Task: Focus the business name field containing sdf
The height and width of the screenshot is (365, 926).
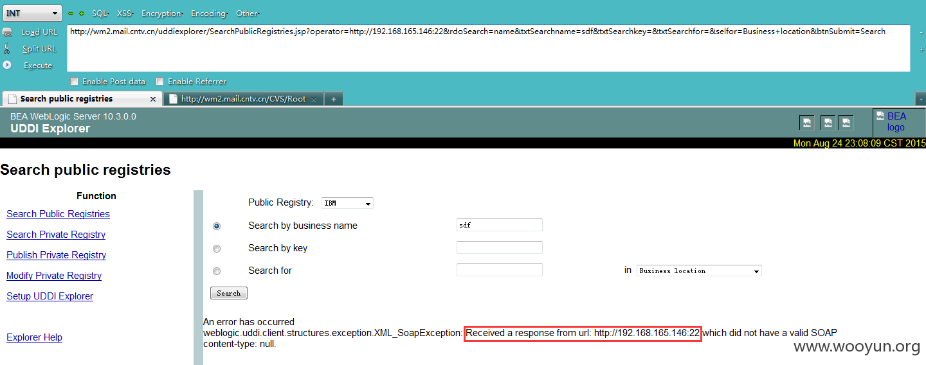Action: pos(500,225)
